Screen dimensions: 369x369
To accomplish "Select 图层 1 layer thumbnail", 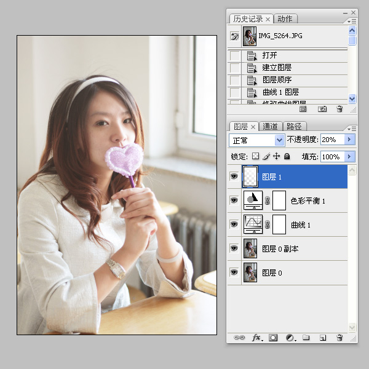I will 250,177.
